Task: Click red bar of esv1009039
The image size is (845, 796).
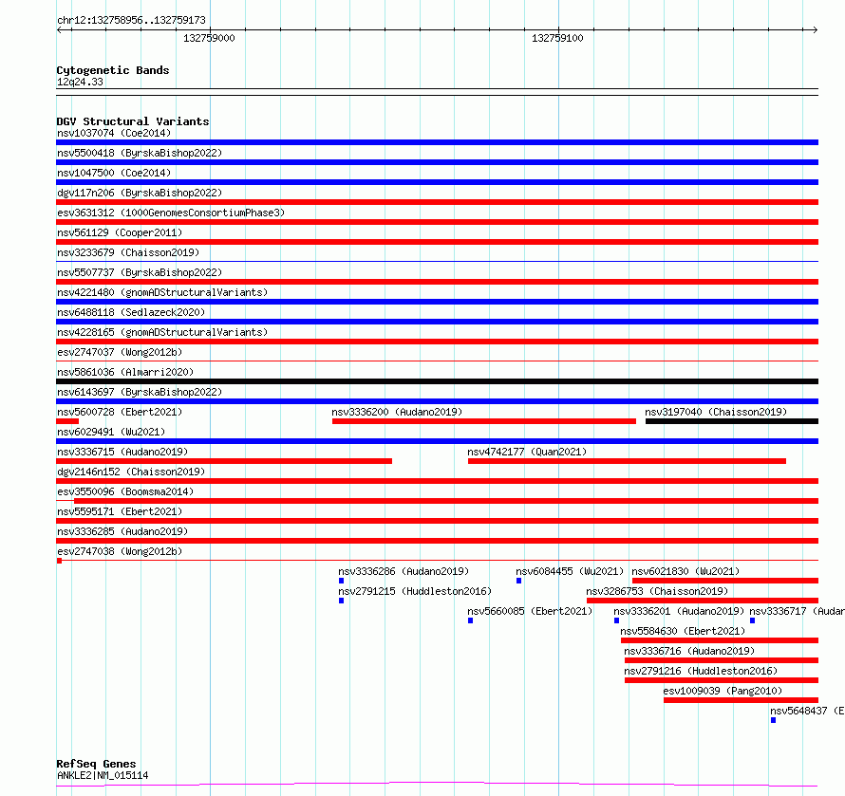Action: 741,700
